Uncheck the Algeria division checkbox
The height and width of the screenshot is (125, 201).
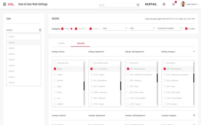coord(55,69)
